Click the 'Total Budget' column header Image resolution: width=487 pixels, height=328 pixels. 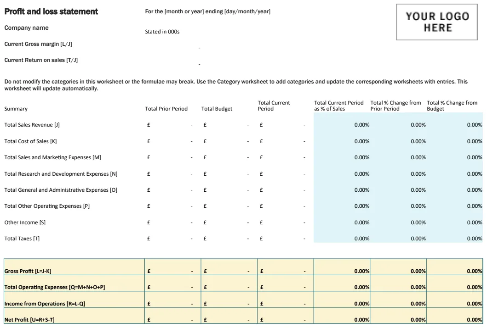(x=217, y=109)
